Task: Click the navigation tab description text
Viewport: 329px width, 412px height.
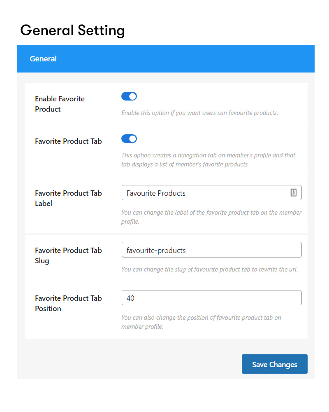Action: (209, 160)
